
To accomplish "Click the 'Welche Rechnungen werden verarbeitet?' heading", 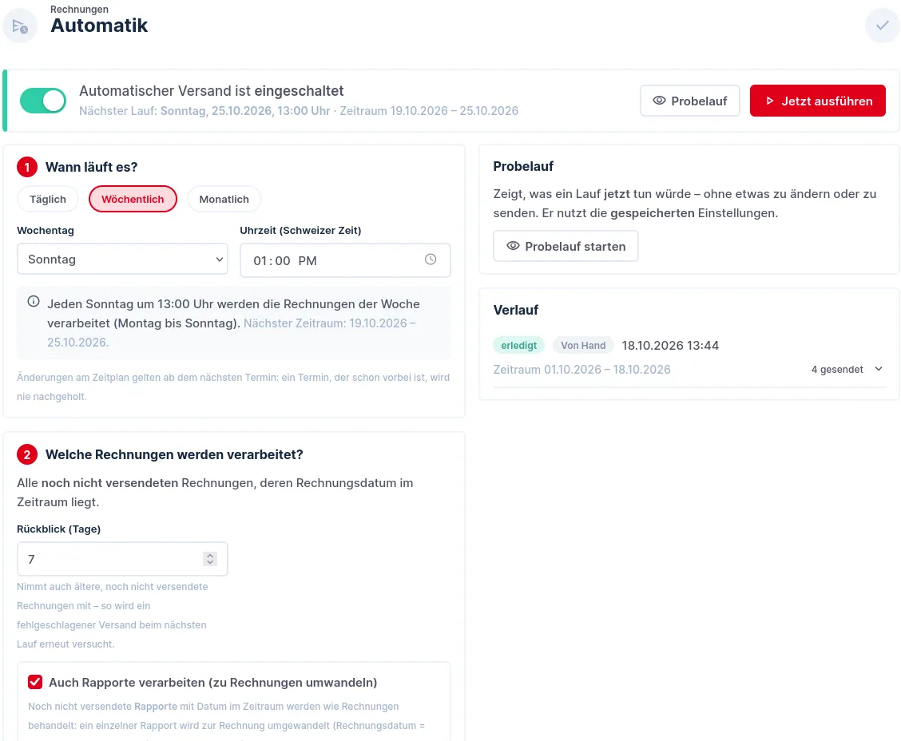I will [174, 455].
